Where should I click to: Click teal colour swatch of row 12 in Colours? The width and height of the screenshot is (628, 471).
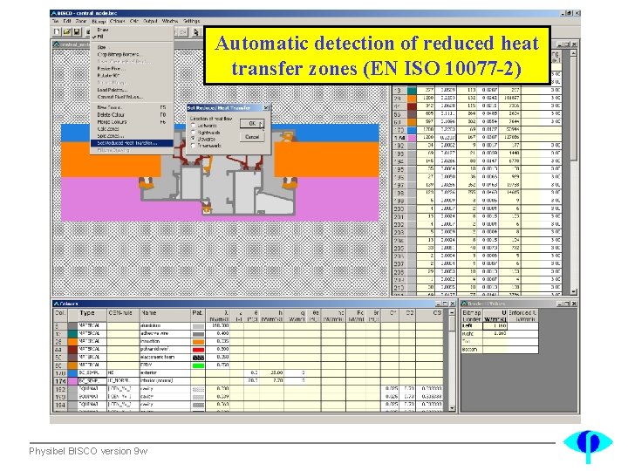click(x=72, y=333)
